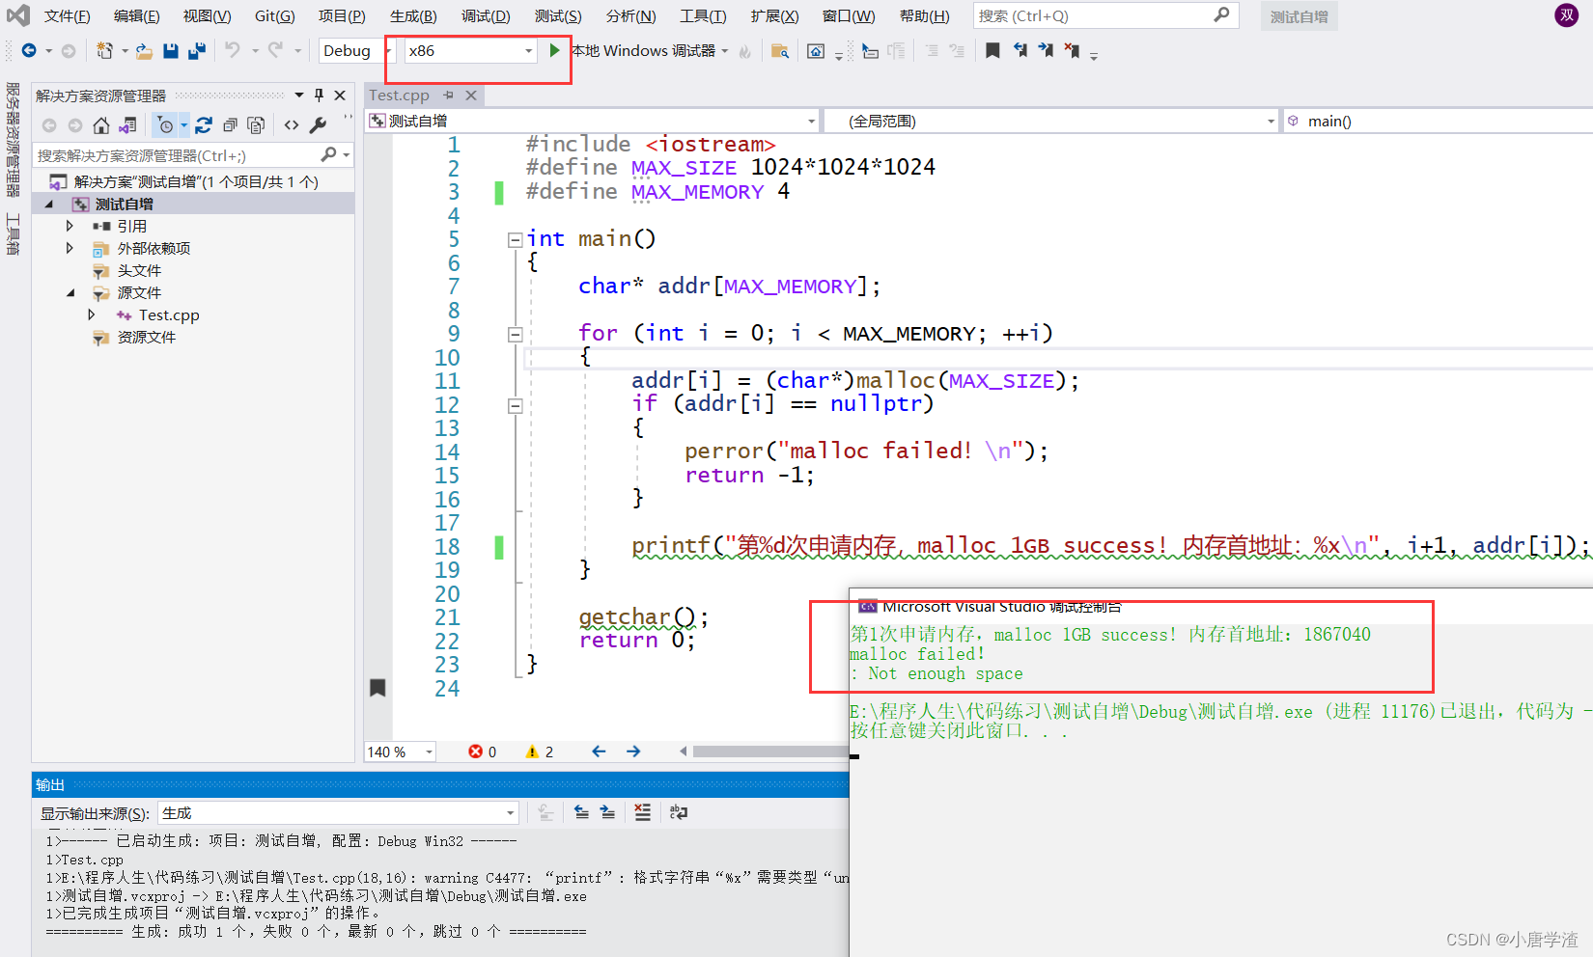Toggle a bookmark on the current line

(993, 50)
